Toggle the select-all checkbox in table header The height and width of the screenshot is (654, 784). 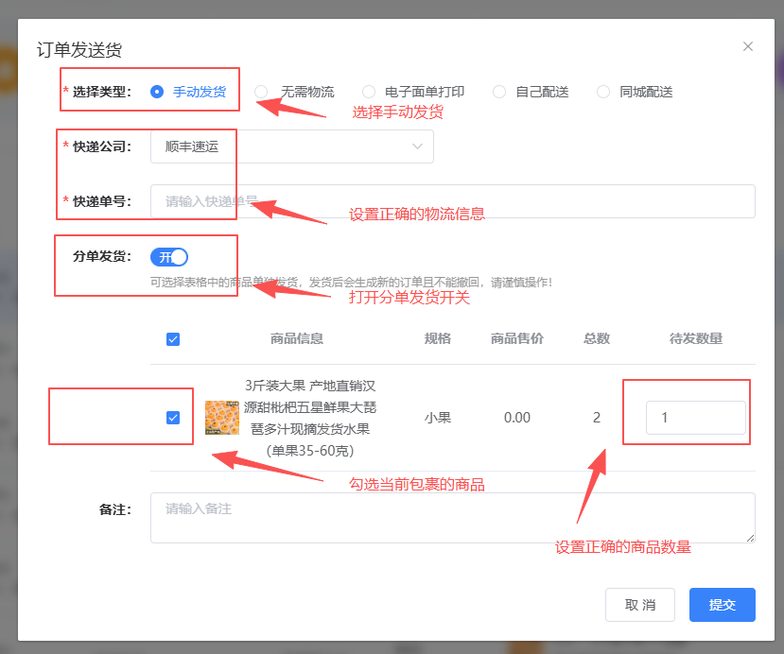coord(173,339)
